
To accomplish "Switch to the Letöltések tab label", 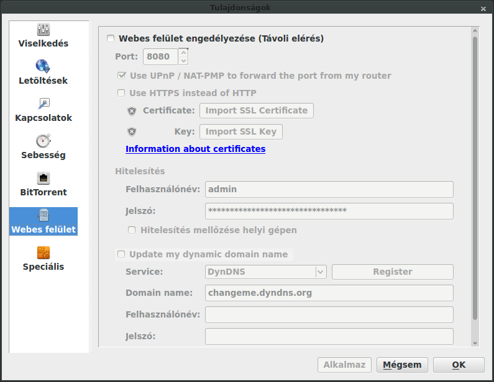I will (43, 81).
